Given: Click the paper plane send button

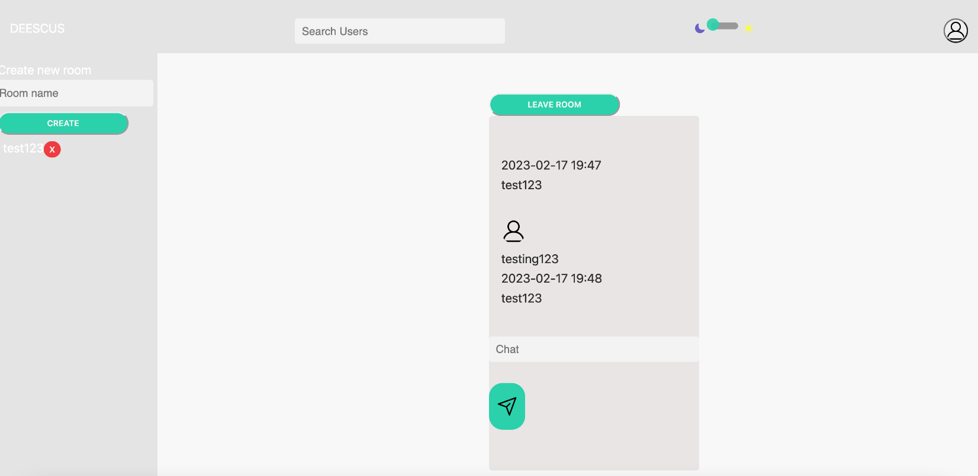Looking at the screenshot, I should 507,406.
